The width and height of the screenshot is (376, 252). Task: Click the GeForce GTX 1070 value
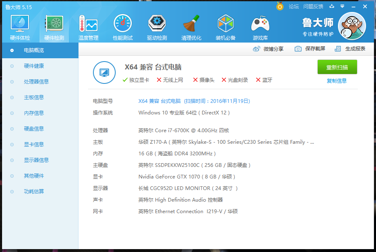(x=187, y=177)
